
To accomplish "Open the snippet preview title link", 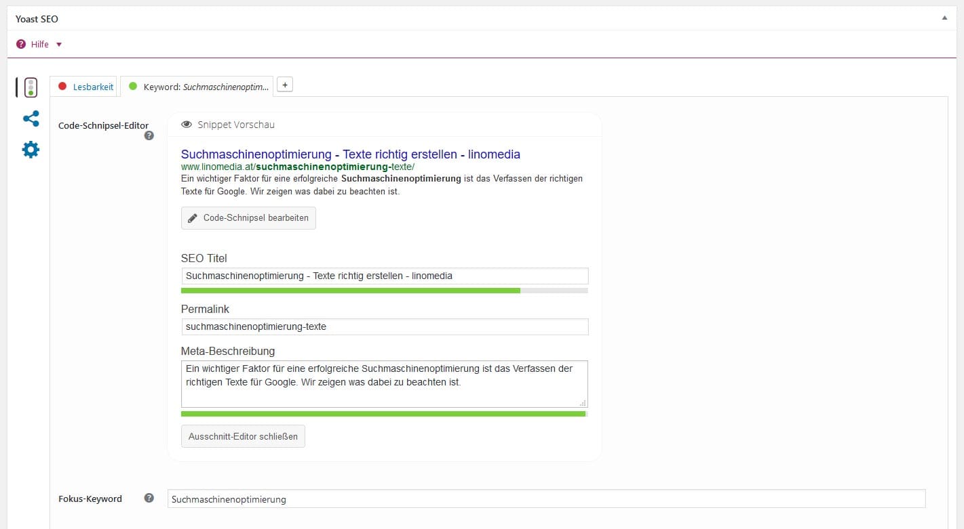I will point(351,154).
